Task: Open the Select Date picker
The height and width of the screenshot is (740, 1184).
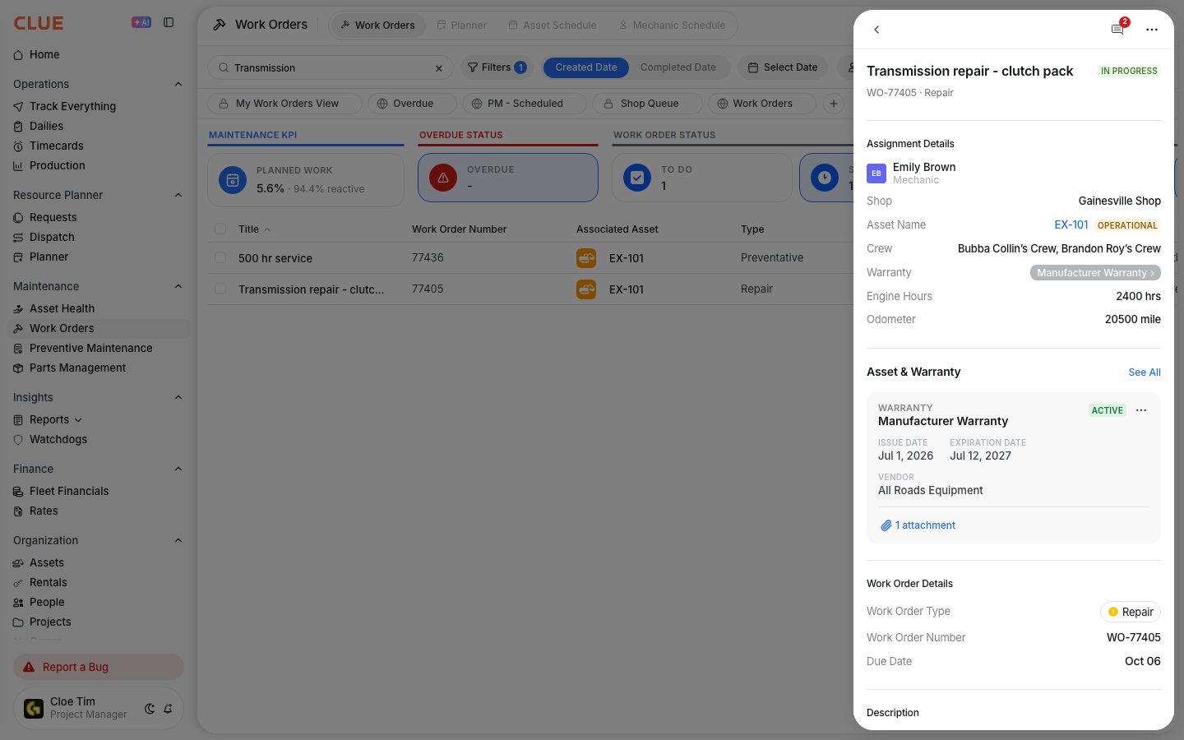Action: (x=783, y=67)
